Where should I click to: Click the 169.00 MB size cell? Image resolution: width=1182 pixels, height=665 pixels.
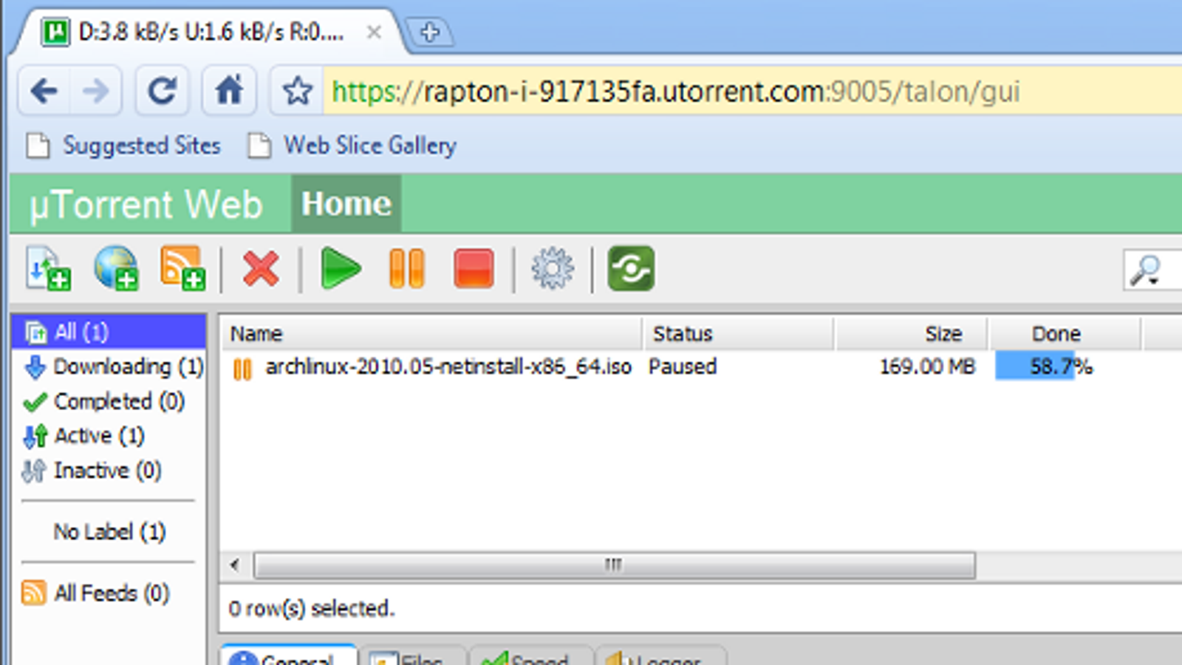click(x=927, y=366)
